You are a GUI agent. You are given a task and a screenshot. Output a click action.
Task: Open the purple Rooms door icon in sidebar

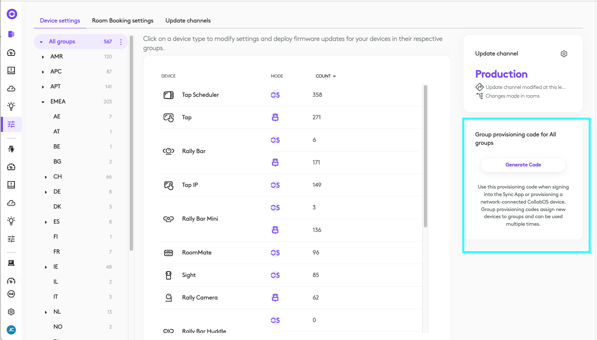[x=11, y=34]
